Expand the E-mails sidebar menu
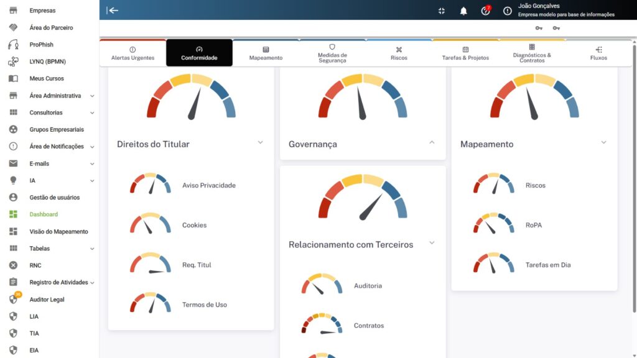 pyautogui.click(x=92, y=163)
